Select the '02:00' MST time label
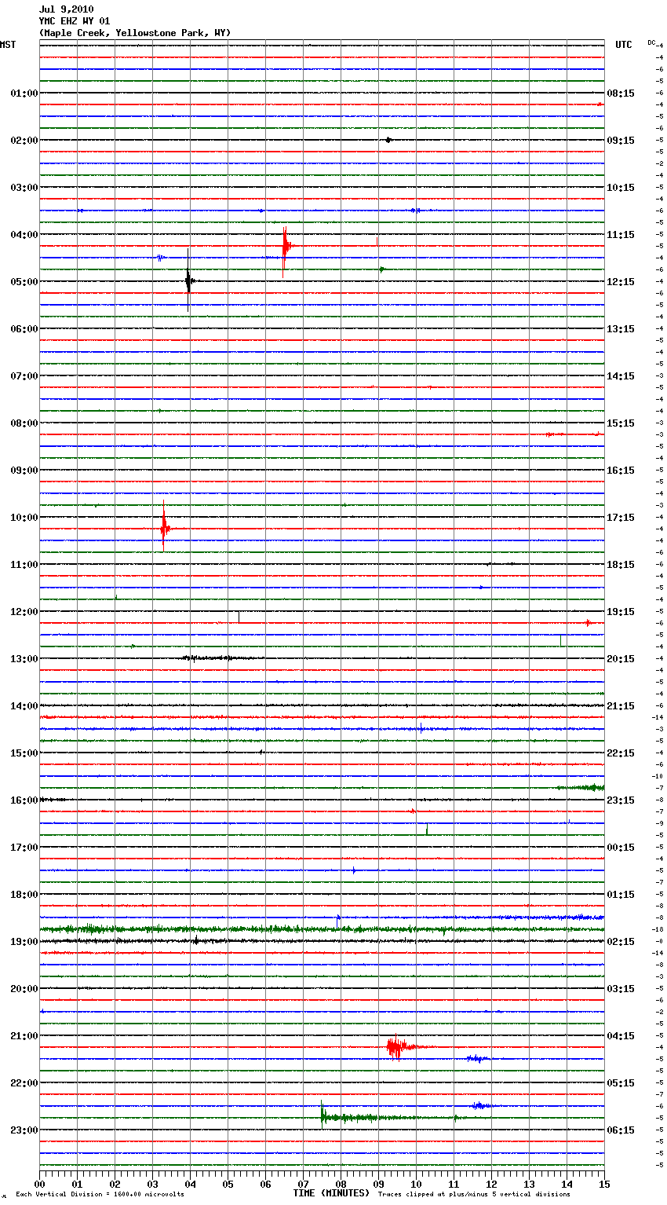Screen dimensions: 667x1205 pyautogui.click(x=24, y=141)
